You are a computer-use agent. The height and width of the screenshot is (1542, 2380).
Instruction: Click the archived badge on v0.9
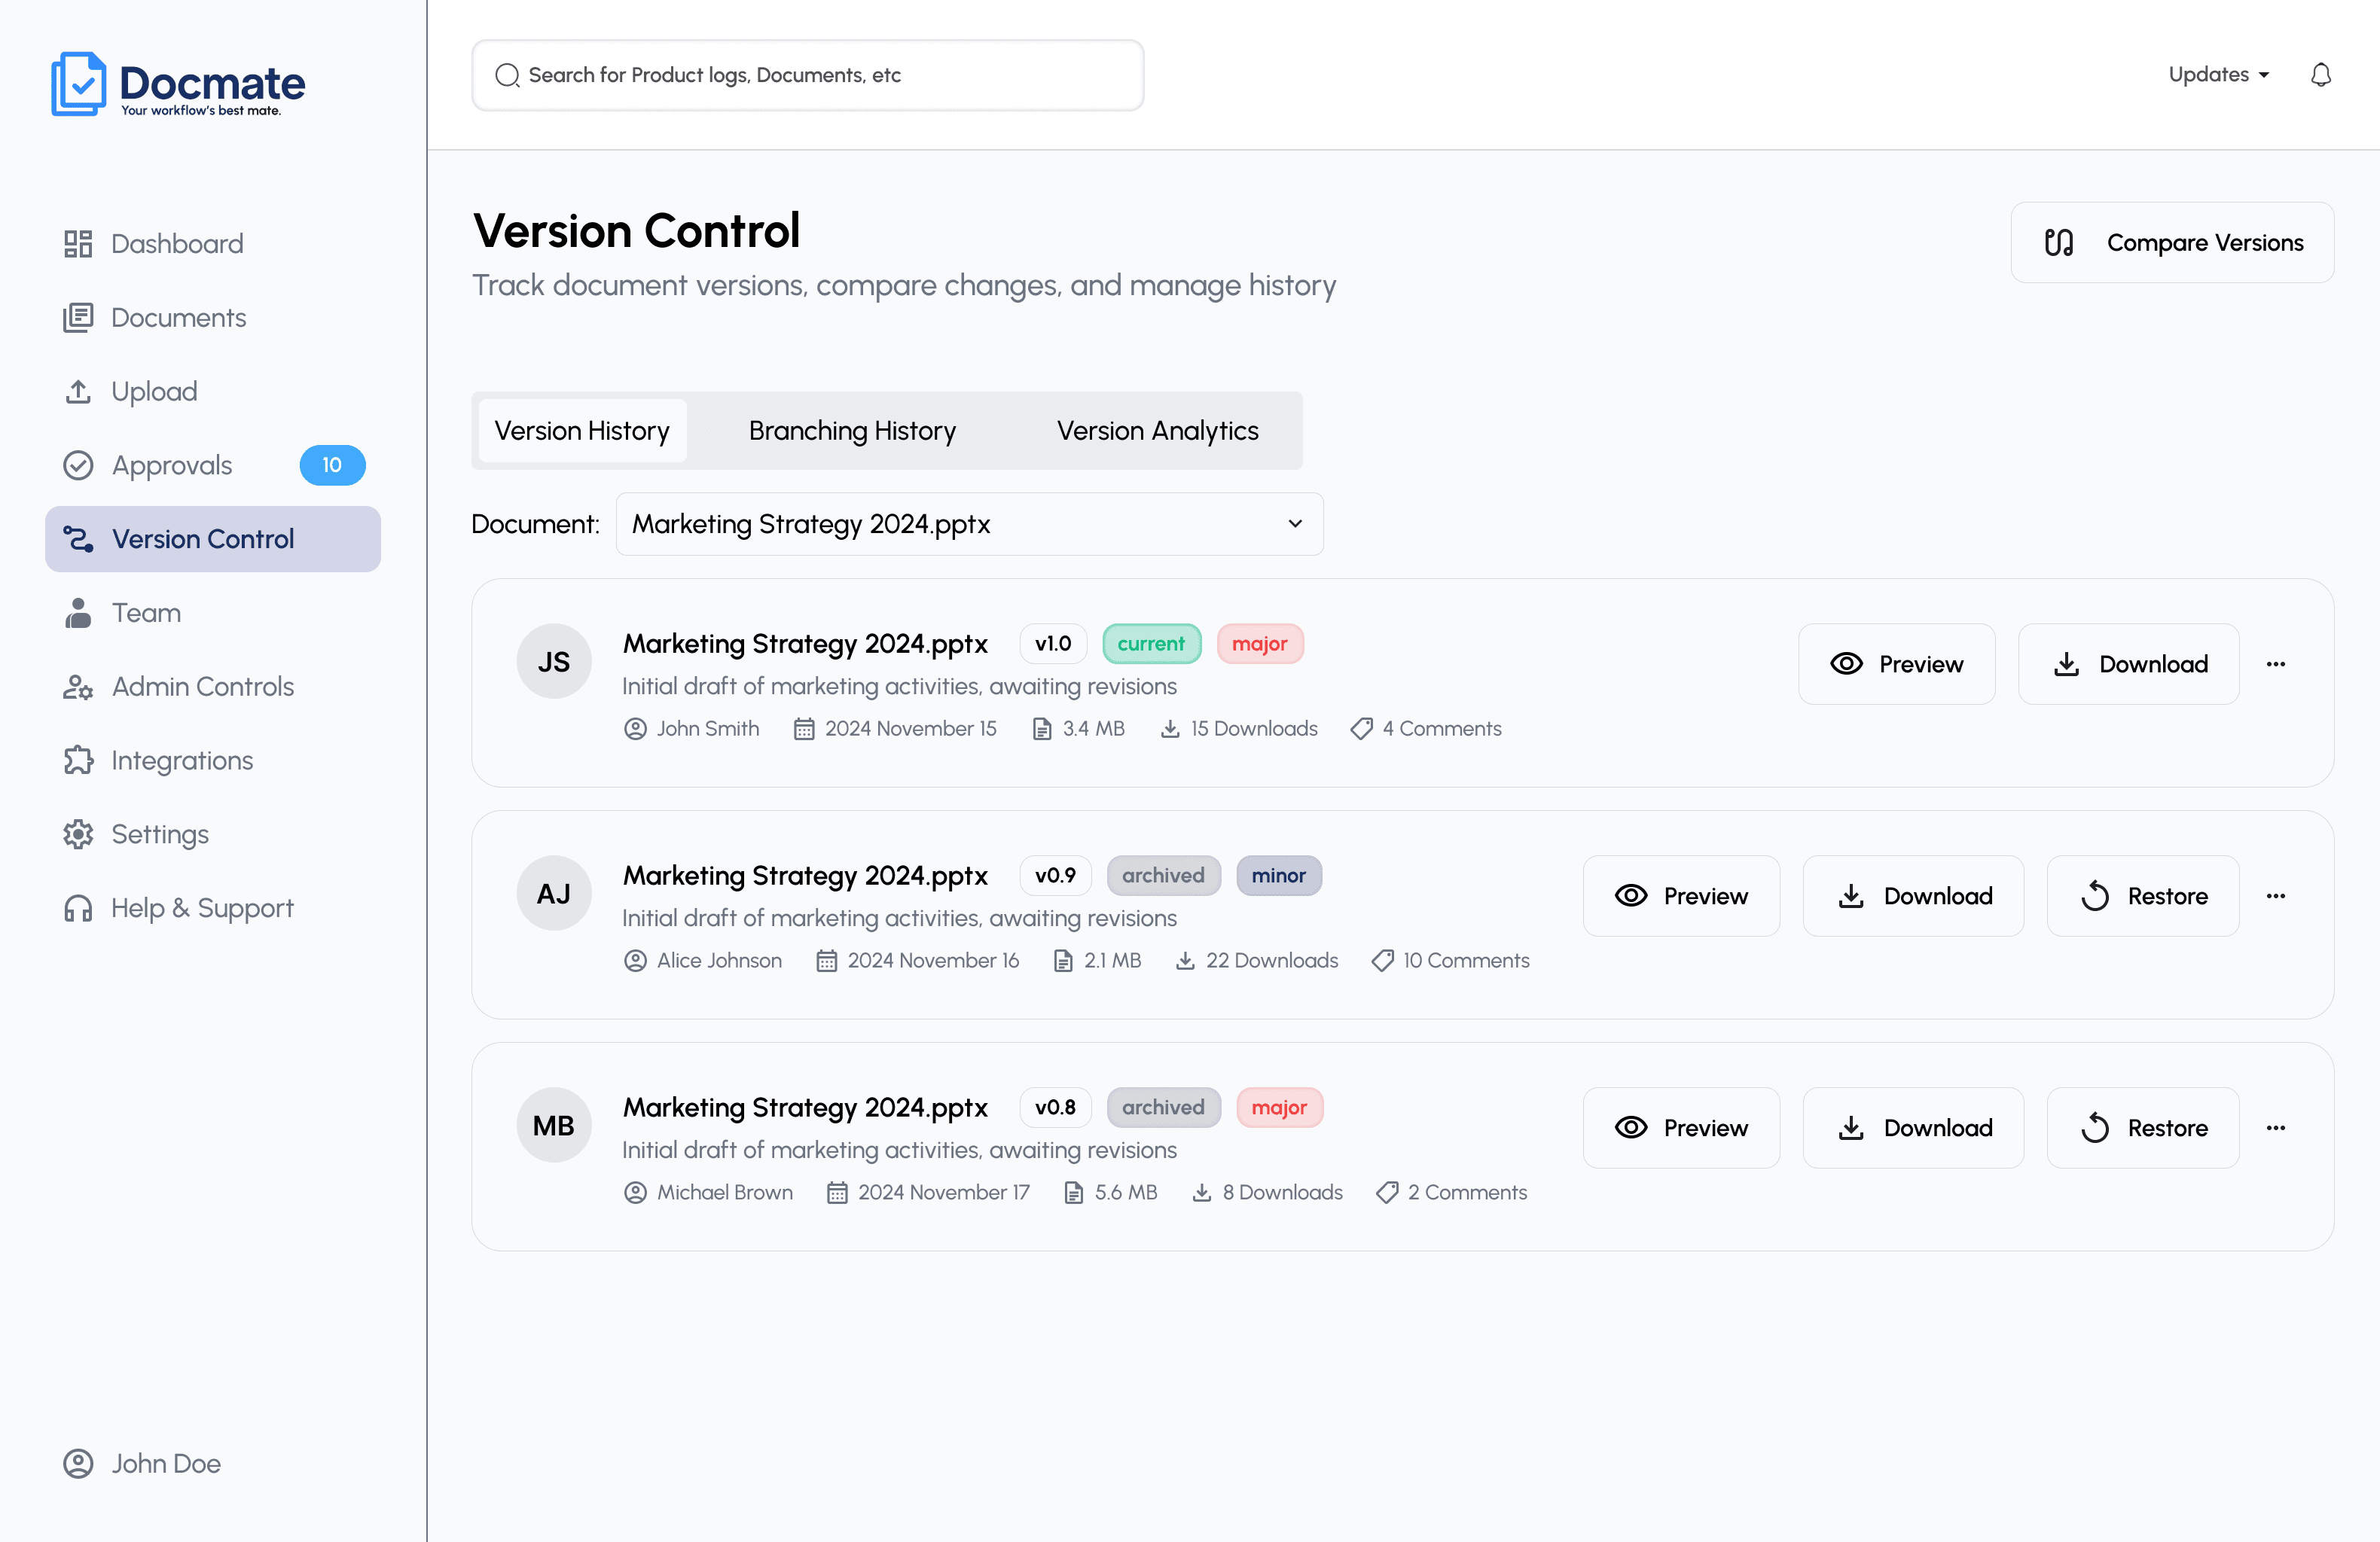coord(1163,876)
